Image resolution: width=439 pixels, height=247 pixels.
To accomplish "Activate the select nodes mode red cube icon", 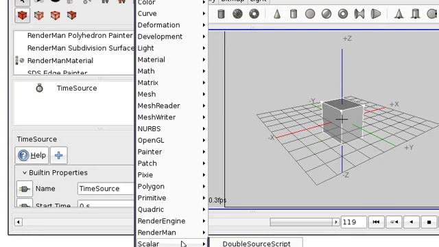I will click(x=22, y=15).
